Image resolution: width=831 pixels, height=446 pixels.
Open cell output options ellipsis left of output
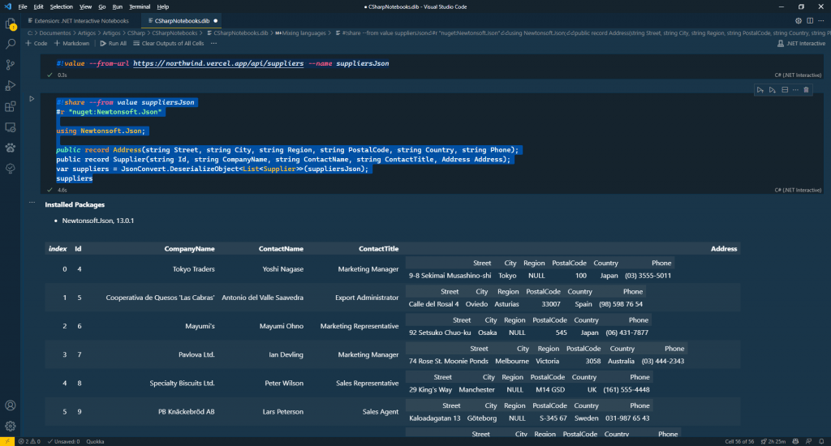[32, 203]
